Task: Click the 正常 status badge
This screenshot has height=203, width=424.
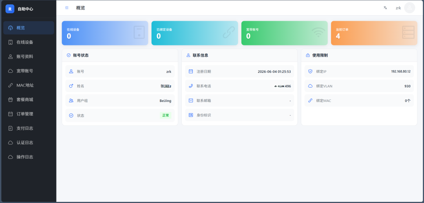Action: coord(166,115)
